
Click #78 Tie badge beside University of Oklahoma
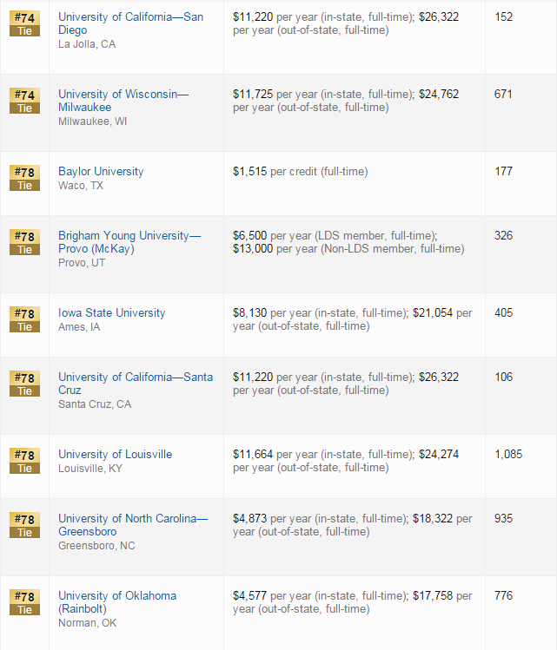(x=24, y=602)
